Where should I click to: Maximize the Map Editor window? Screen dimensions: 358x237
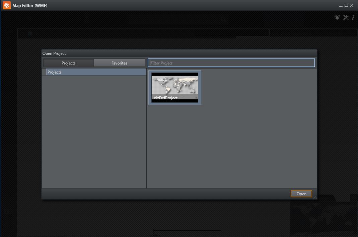(346, 5)
